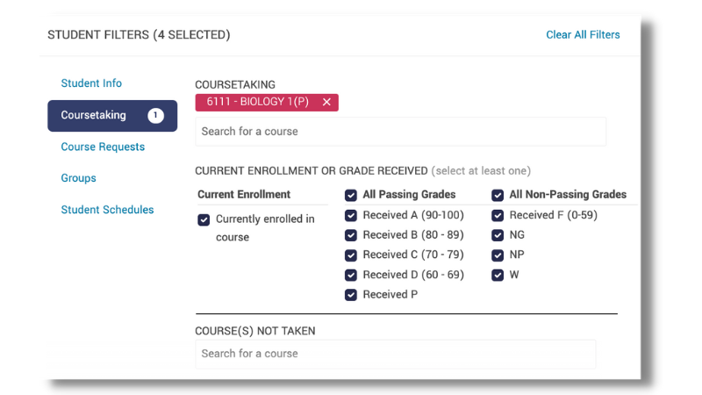Screen dimensions: 702x395
Task: Uncheck Currently enrolled in course
Action: pyautogui.click(x=204, y=219)
